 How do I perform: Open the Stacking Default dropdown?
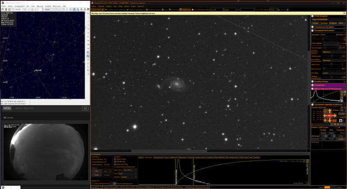(x=129, y=177)
